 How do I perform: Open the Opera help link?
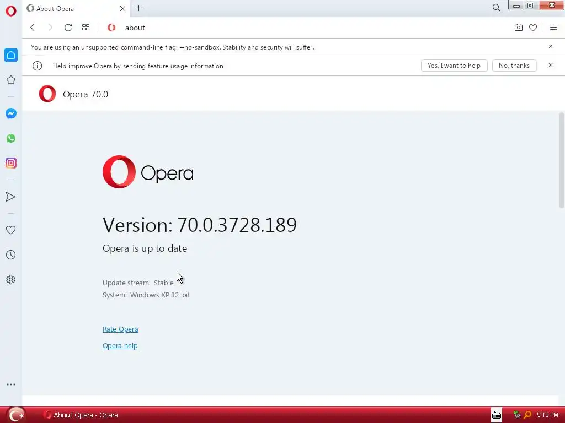pos(120,346)
